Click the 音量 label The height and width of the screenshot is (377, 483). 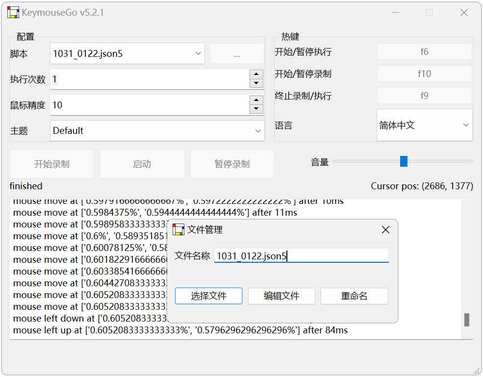[x=320, y=162]
